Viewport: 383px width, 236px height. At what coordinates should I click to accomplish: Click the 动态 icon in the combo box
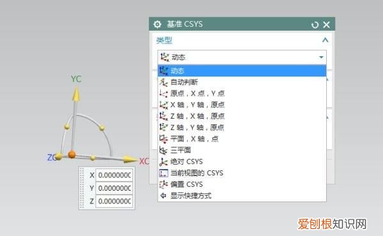coord(165,57)
